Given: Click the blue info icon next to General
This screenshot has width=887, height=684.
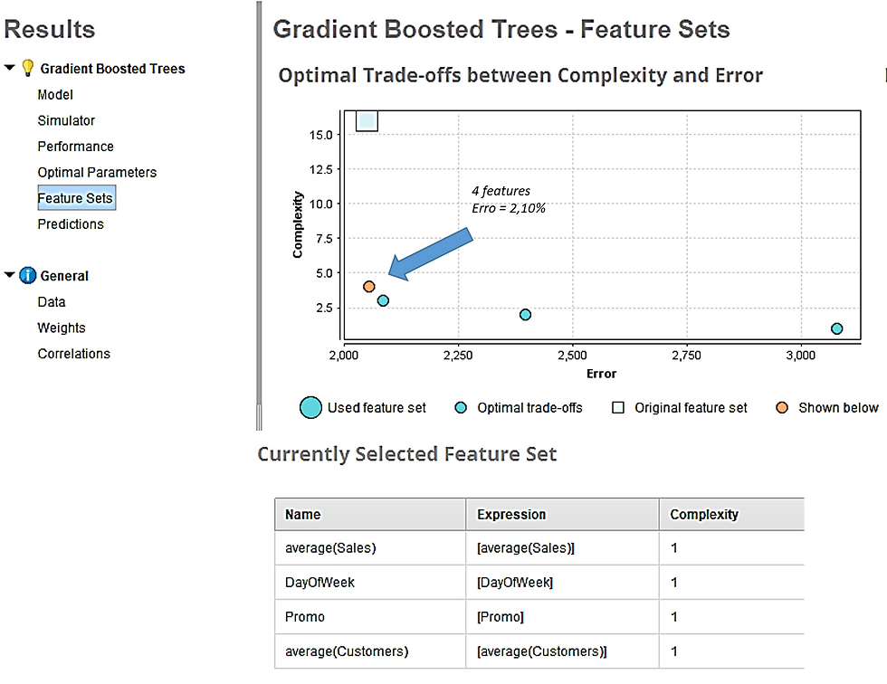Looking at the screenshot, I should 27,275.
